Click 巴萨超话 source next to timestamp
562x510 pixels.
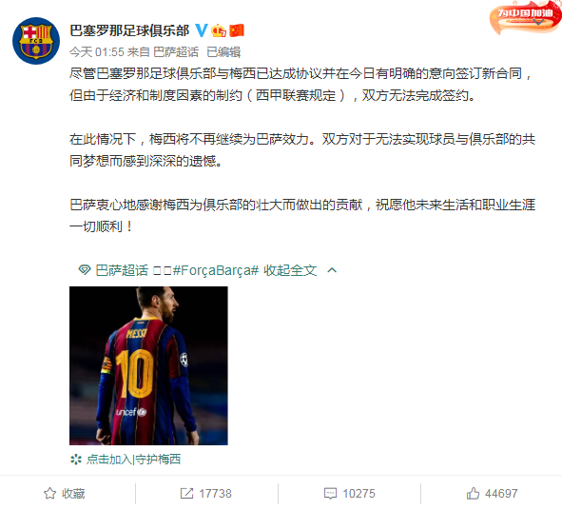(x=176, y=52)
